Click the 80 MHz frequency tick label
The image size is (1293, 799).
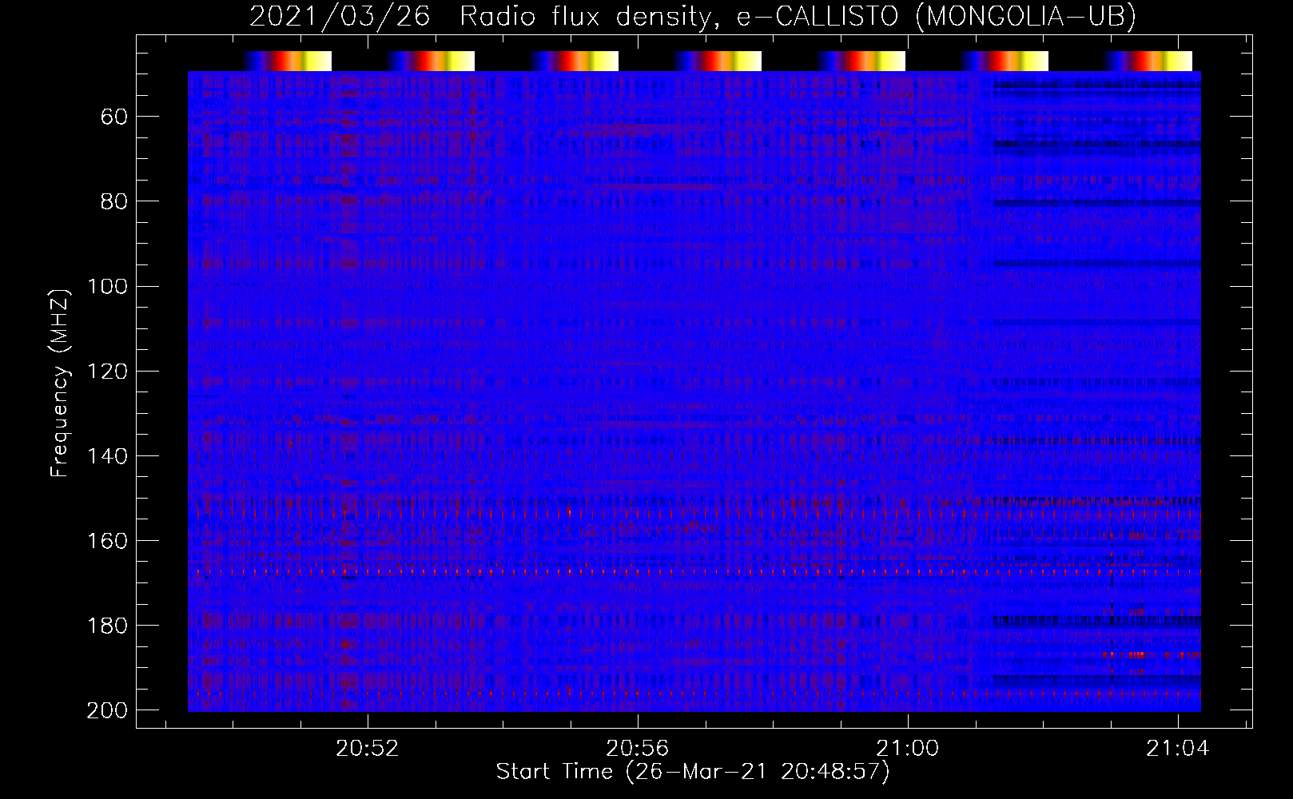tap(114, 201)
